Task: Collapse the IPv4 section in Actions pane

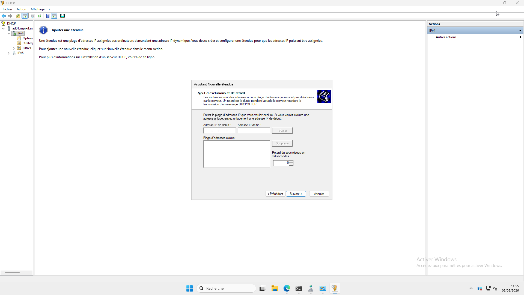Action: point(520,31)
